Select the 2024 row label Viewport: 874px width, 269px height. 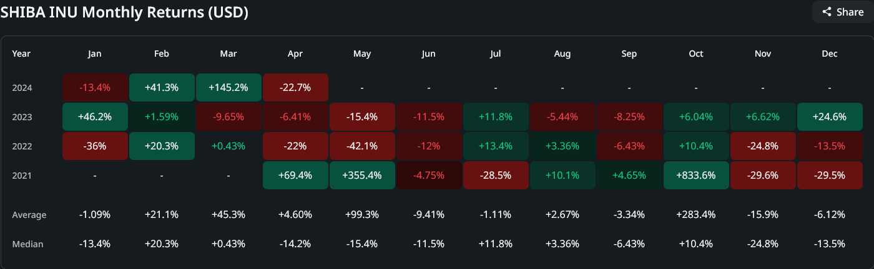point(22,88)
